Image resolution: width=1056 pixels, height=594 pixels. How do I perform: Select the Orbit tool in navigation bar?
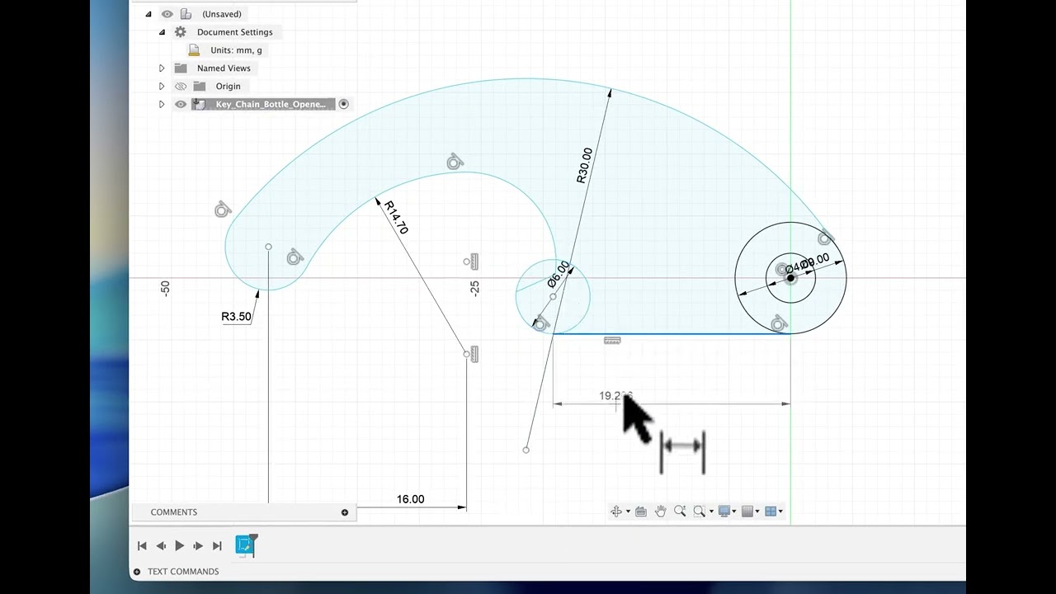pos(615,511)
